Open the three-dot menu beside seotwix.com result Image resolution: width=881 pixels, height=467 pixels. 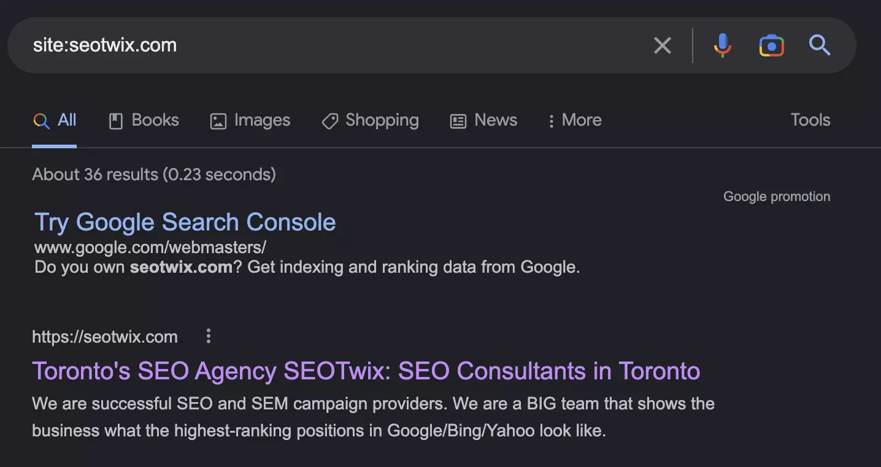pyautogui.click(x=208, y=336)
